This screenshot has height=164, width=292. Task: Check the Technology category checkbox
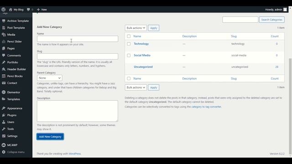(129, 44)
